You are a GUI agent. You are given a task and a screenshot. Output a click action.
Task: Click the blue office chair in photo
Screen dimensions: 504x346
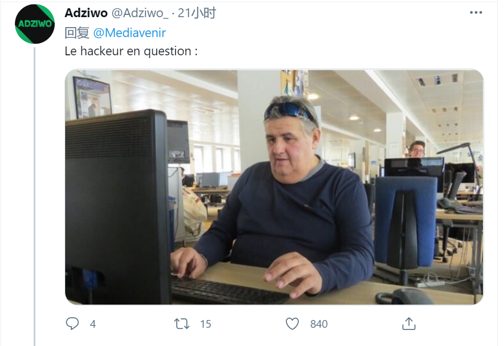click(406, 222)
